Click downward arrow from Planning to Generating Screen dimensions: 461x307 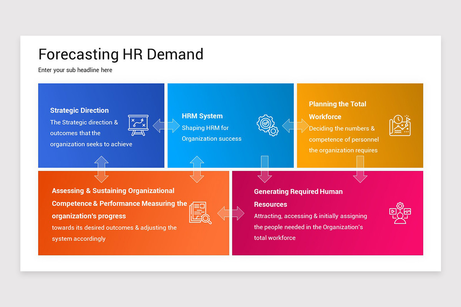pos(361,169)
